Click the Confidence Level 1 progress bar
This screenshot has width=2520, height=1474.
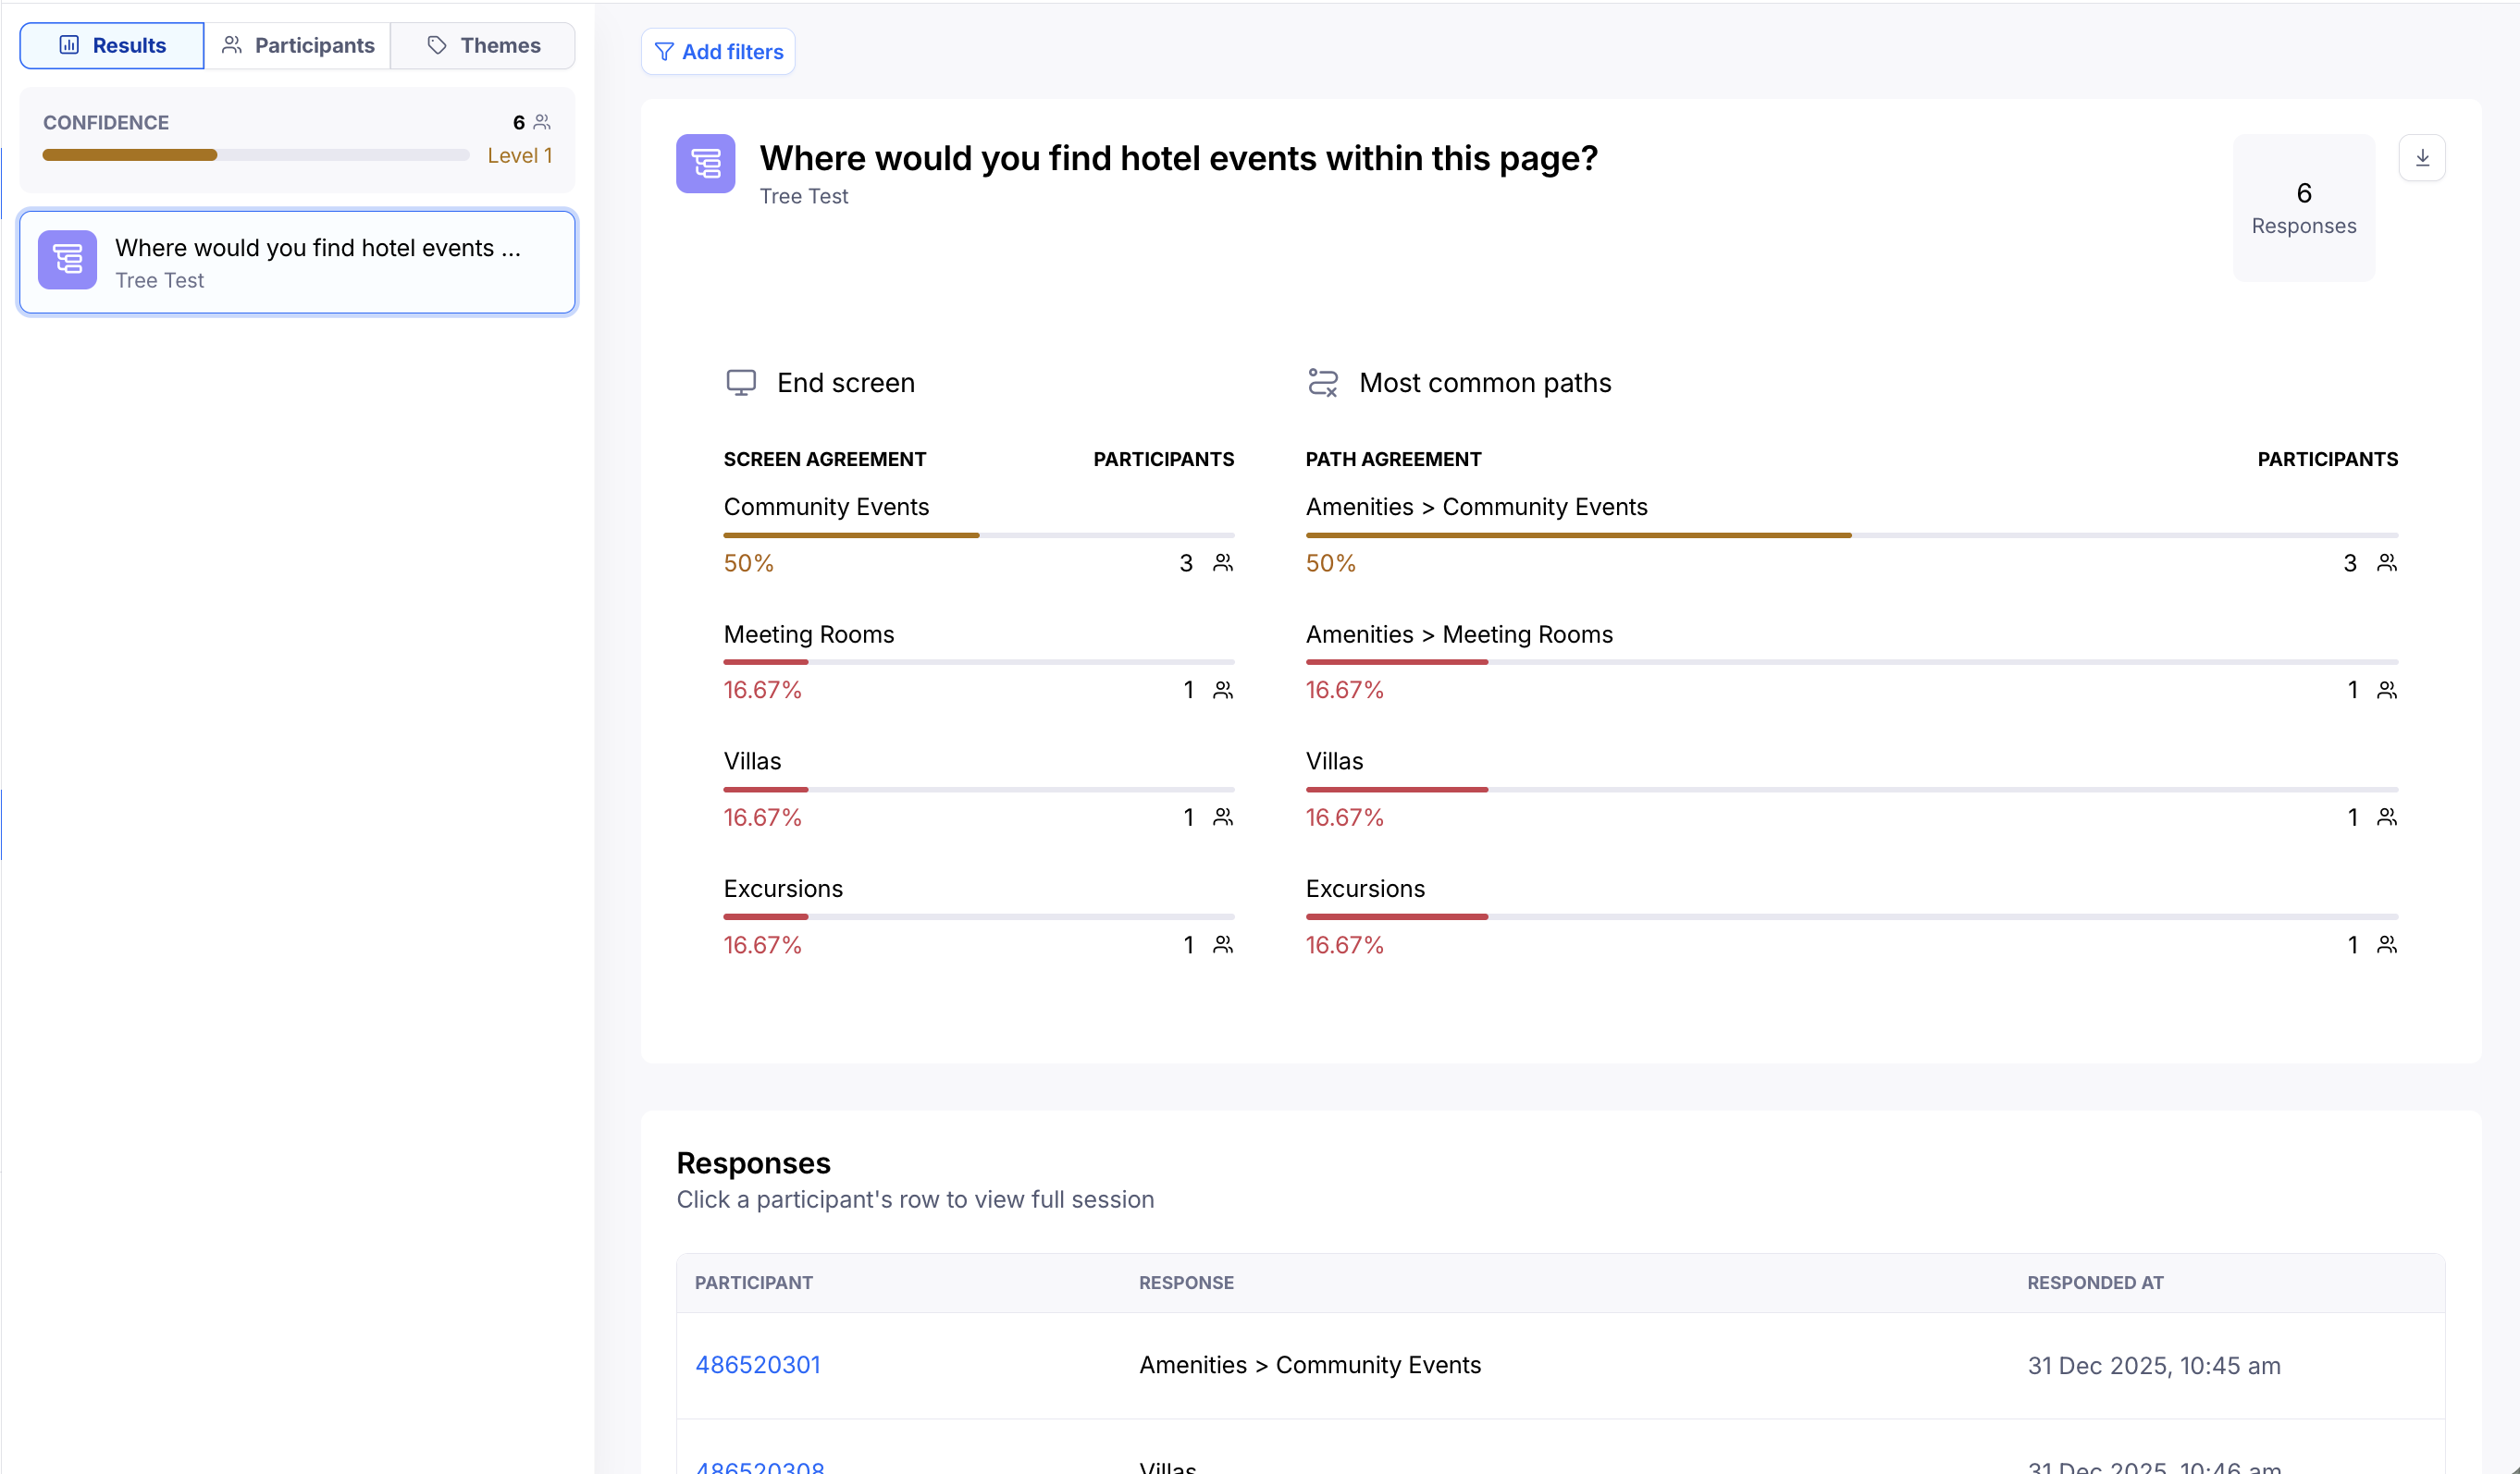pos(255,155)
